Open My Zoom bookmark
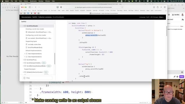This screenshot has width=185, height=104. tap(40, 10)
